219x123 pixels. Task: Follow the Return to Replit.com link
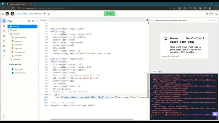[174, 56]
